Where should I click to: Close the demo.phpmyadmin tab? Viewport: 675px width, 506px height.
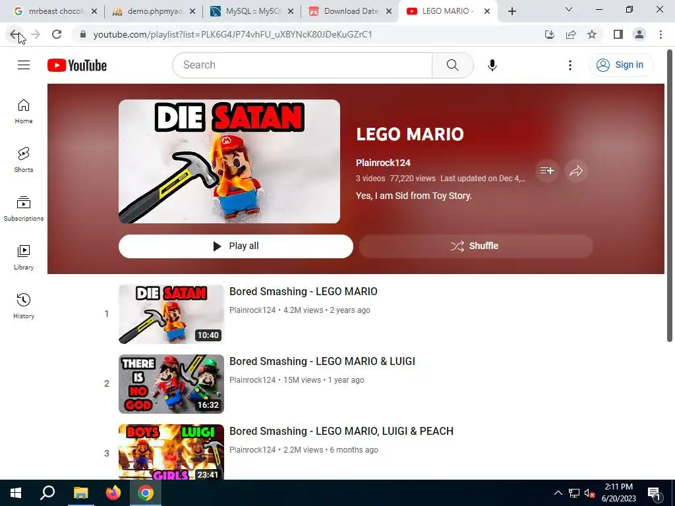tap(192, 11)
